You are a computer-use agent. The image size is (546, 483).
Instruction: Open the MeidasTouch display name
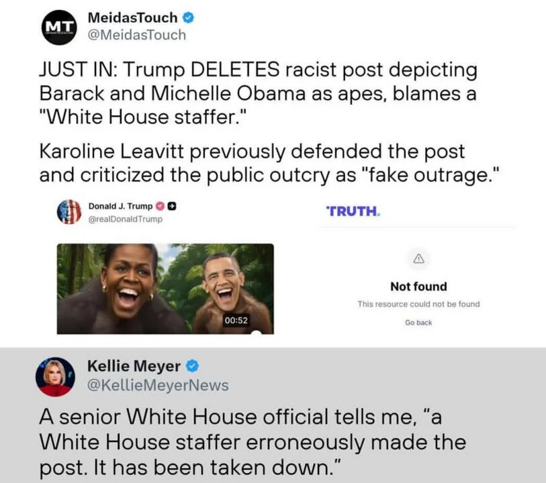click(x=133, y=17)
